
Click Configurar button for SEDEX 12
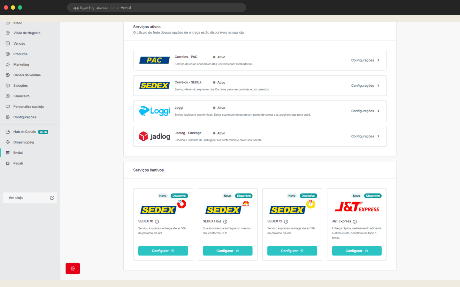[x=292, y=251]
